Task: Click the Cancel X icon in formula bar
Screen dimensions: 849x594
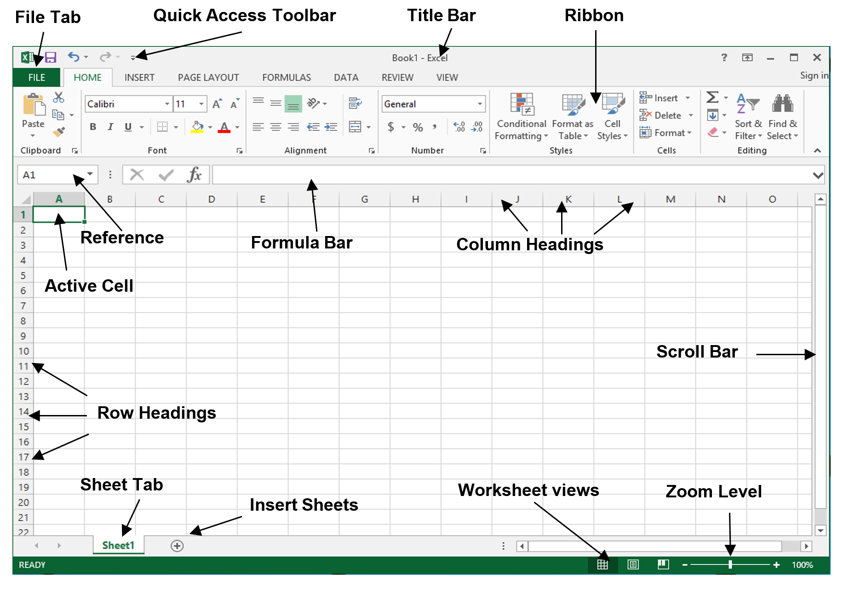Action: (x=137, y=175)
